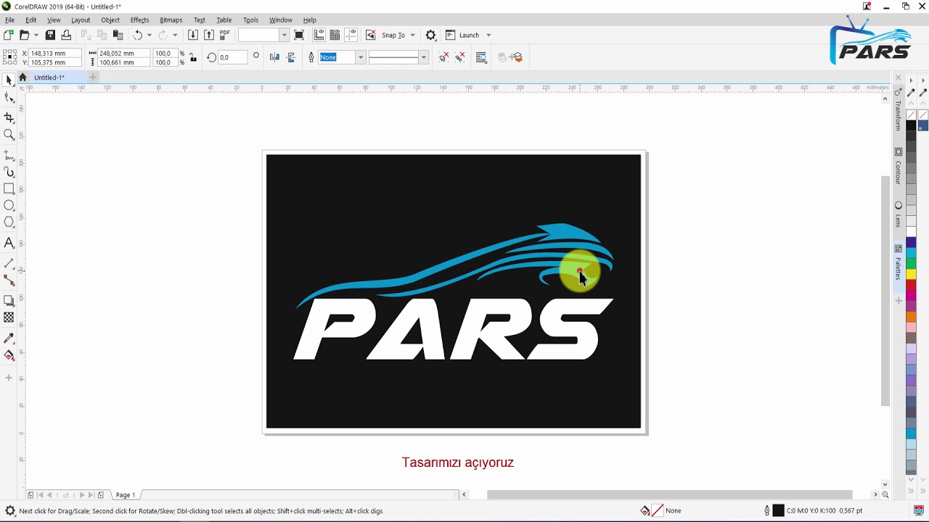
Task: Click Mirror horizontally icon
Action: click(x=274, y=57)
